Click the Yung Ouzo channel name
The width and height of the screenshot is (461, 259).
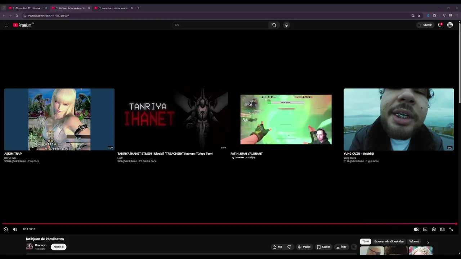click(x=350, y=158)
